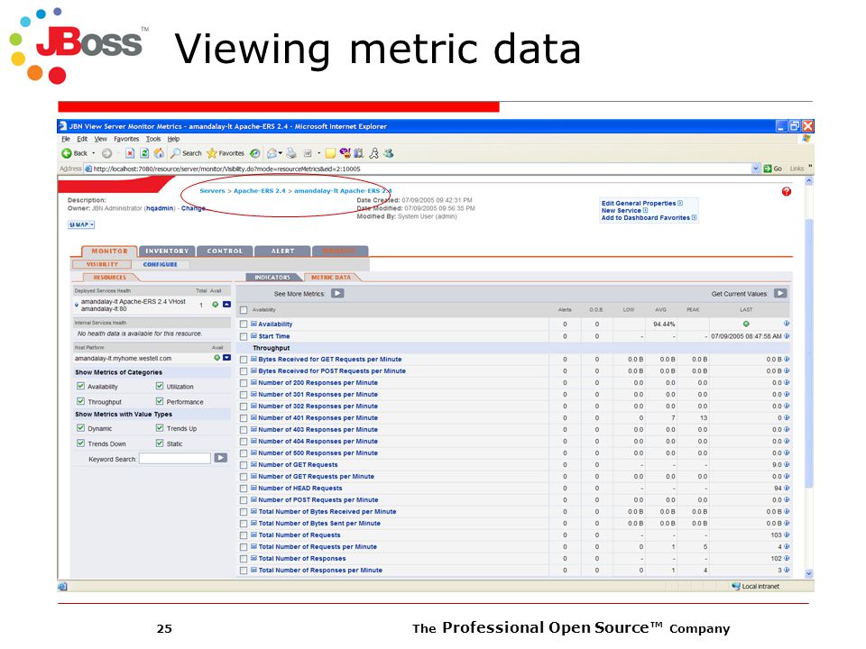
Task: Switch to the Inventory tab
Action: (x=167, y=251)
